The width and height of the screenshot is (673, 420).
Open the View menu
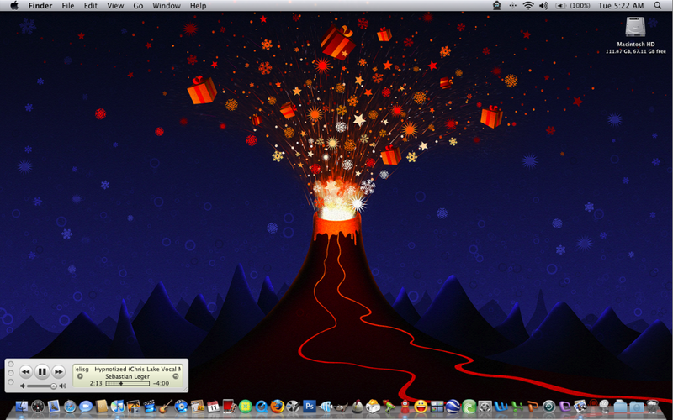coord(115,6)
